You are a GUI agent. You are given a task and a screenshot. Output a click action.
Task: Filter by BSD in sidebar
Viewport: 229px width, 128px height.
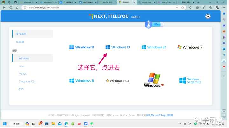[x=21, y=89]
